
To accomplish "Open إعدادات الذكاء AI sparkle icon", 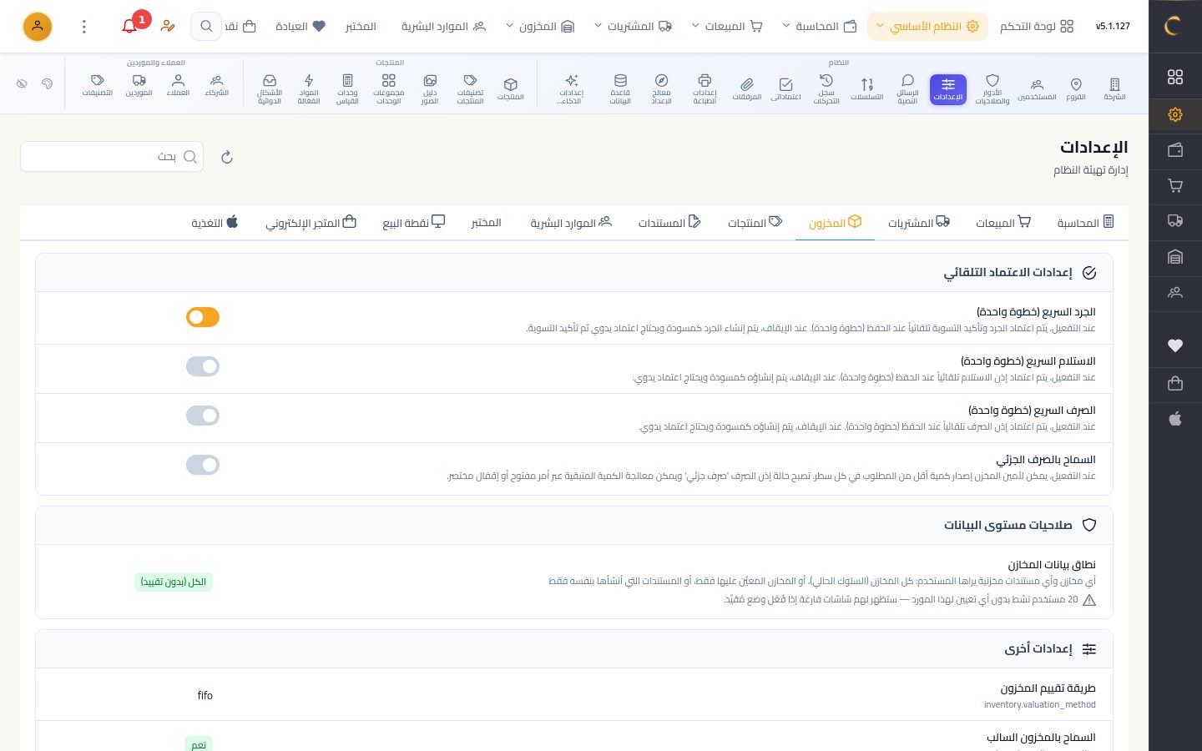I will 572,88.
